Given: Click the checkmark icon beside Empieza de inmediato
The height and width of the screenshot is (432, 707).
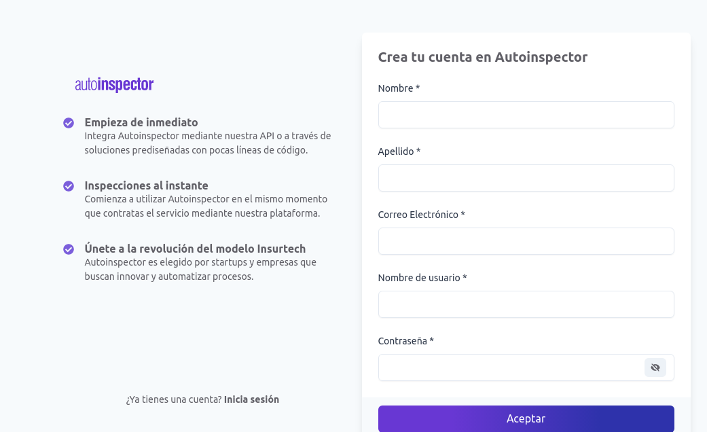Looking at the screenshot, I should tap(69, 123).
